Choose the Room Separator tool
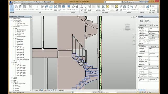 98,8
